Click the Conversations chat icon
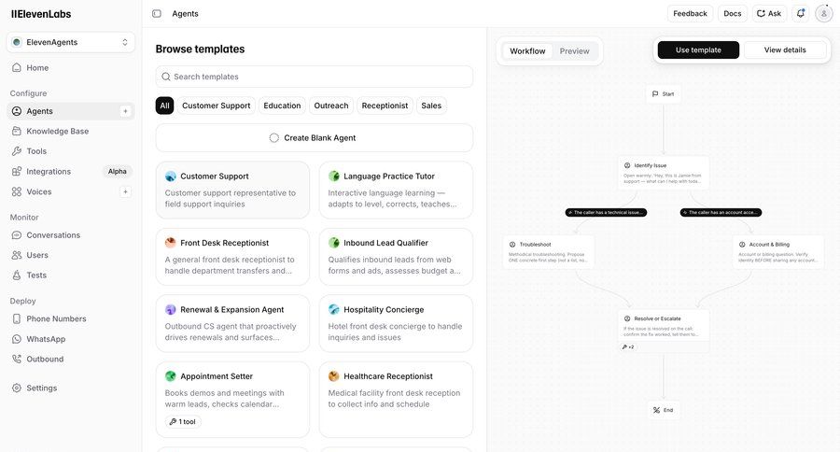This screenshot has height=452, width=840. click(17, 234)
